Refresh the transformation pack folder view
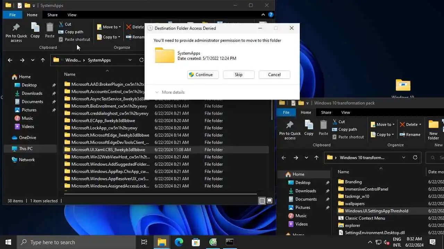The height and width of the screenshot is (249, 444). tap(415, 157)
